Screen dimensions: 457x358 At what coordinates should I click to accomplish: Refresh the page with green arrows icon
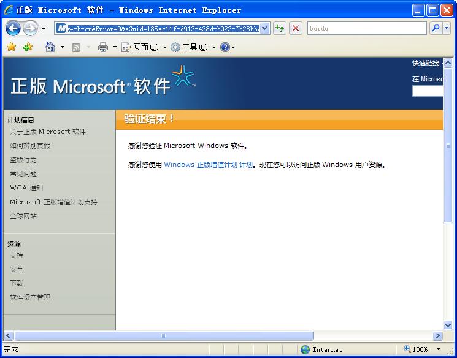[x=280, y=28]
